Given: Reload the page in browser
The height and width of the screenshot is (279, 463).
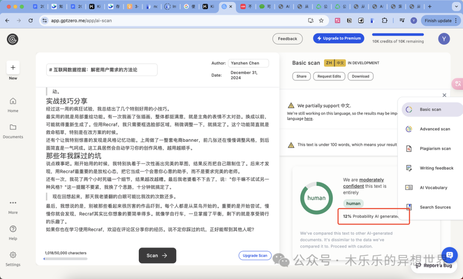Looking at the screenshot, I should coord(30,21).
